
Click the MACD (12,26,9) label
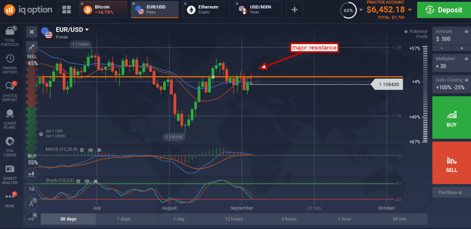(61, 149)
